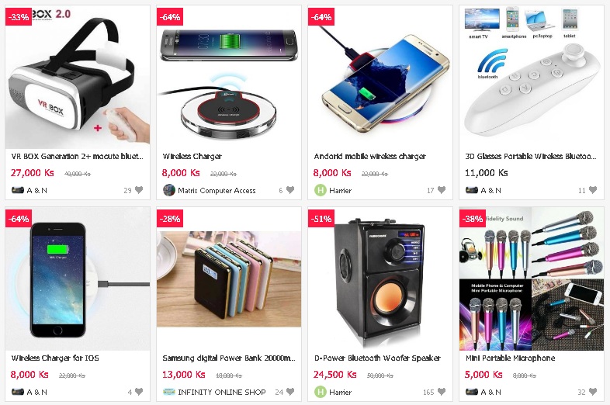Screen dimensions: 610x405
Task: Favorite the Samsung digital Power Bank listing
Action: point(290,392)
